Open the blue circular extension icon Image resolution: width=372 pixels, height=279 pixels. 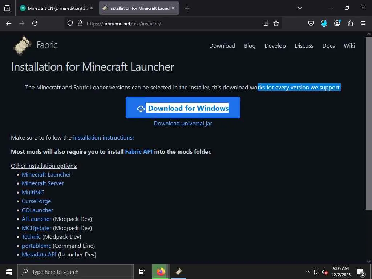[324, 23]
